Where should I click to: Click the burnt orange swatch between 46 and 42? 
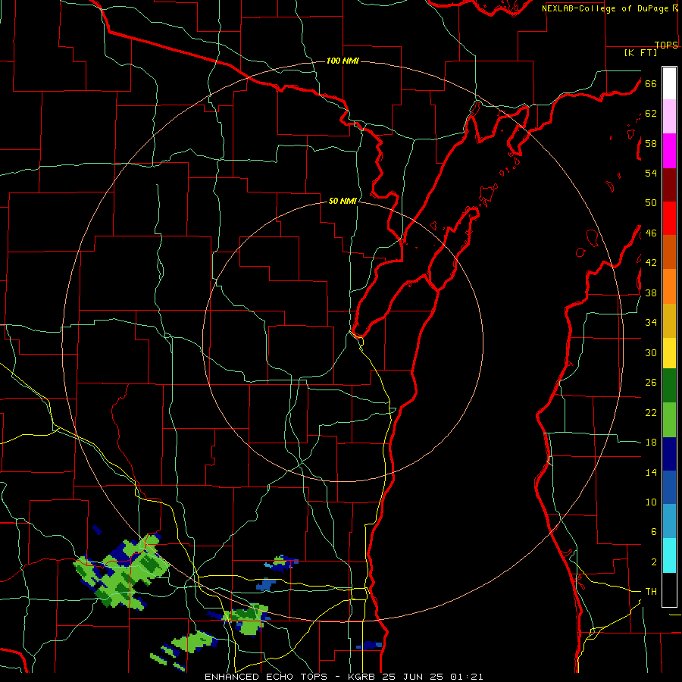tap(669, 252)
